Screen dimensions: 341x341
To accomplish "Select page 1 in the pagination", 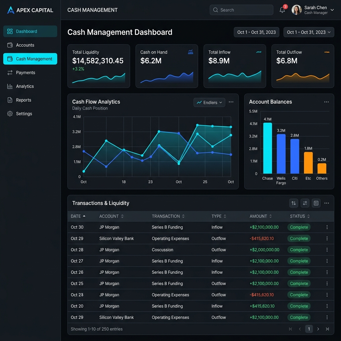I will tap(309, 329).
